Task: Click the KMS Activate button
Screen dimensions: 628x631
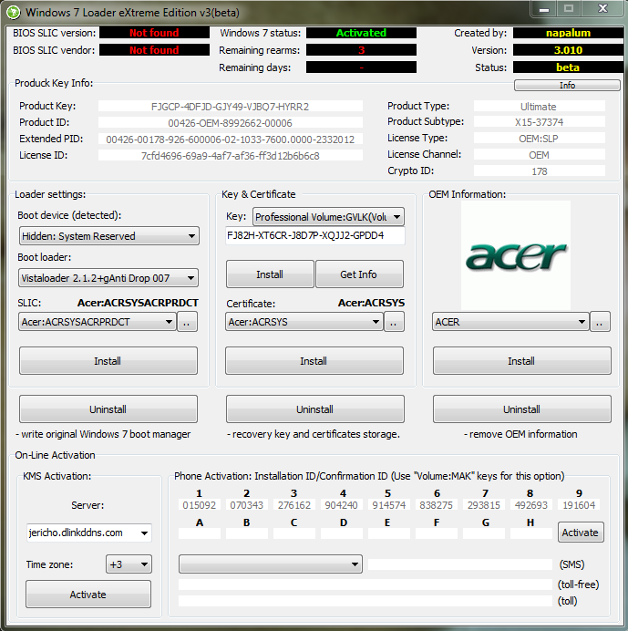Action: click(88, 595)
